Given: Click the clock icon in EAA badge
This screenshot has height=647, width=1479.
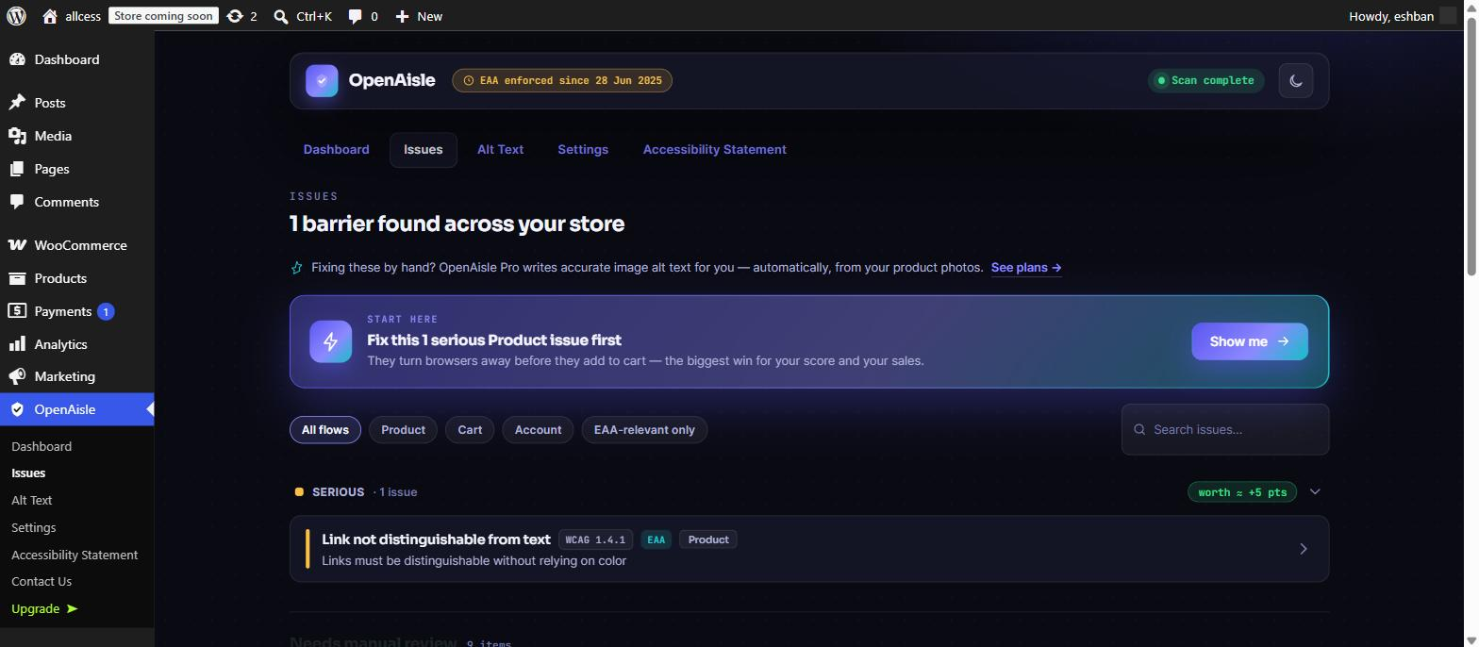Looking at the screenshot, I should coord(469,81).
